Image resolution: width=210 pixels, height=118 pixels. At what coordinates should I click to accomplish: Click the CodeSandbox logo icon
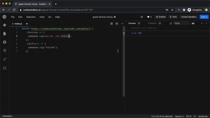click(x=5, y=17)
